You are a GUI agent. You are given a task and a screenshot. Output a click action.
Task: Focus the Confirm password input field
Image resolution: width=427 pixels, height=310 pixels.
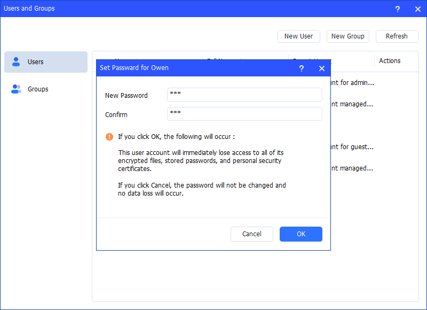pos(244,114)
